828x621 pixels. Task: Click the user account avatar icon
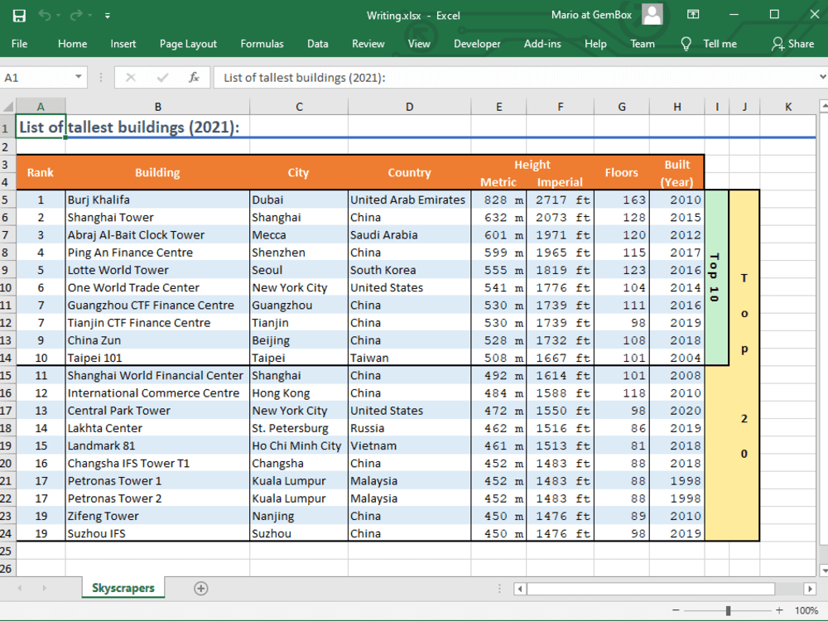(652, 15)
